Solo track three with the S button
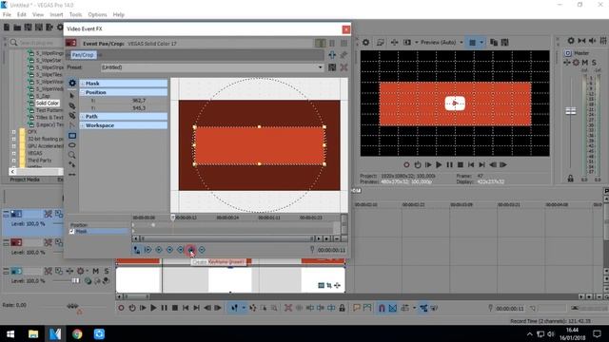Image resolution: width=609 pixels, height=342 pixels. coord(106,271)
